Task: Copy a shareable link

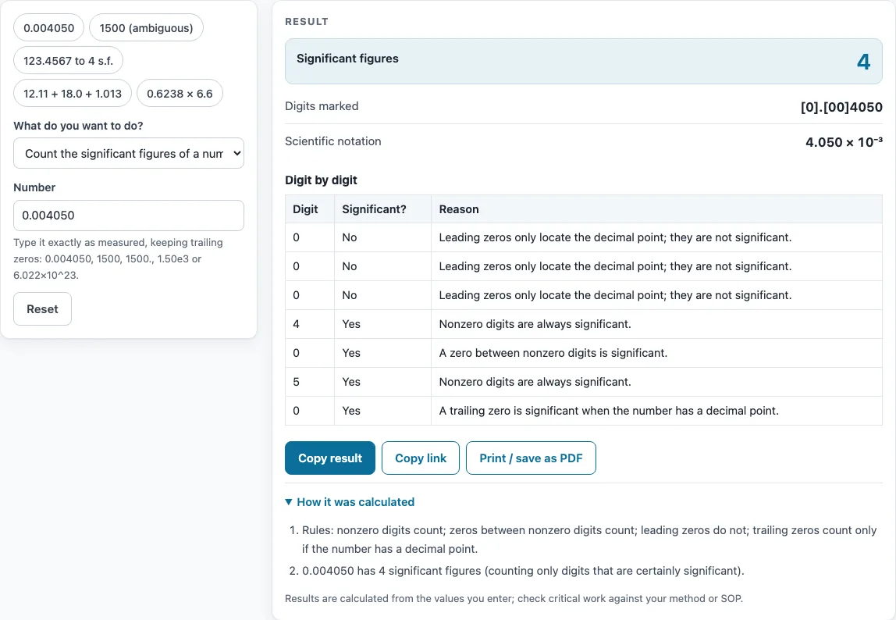Action: click(421, 458)
